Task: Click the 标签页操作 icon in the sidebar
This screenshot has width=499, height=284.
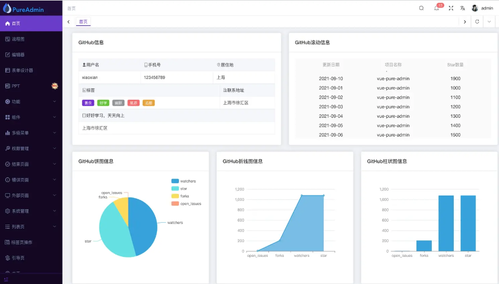Action: (x=7, y=242)
